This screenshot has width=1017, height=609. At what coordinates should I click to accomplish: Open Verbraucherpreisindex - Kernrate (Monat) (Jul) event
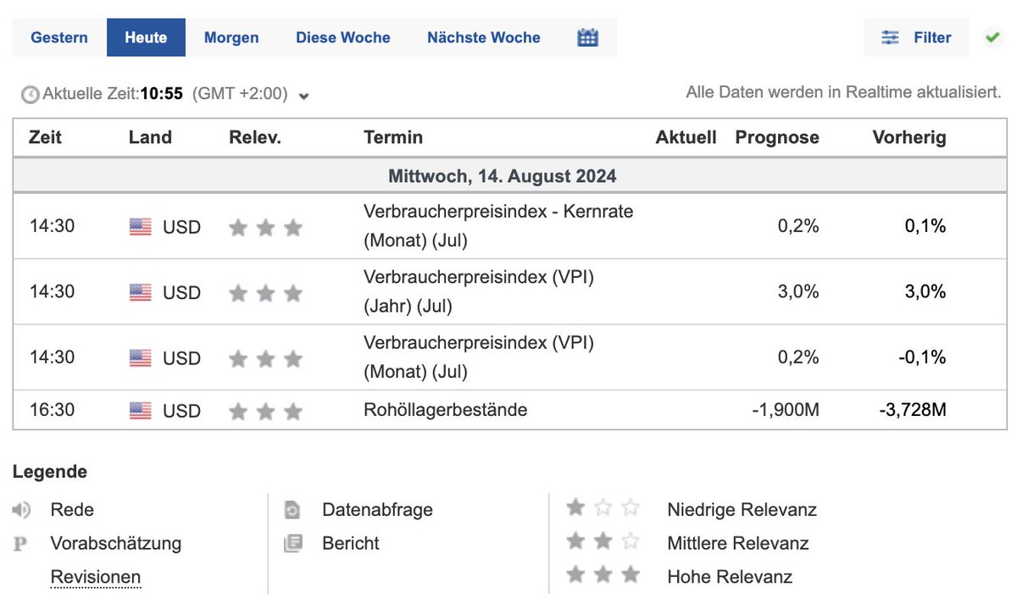(x=498, y=226)
